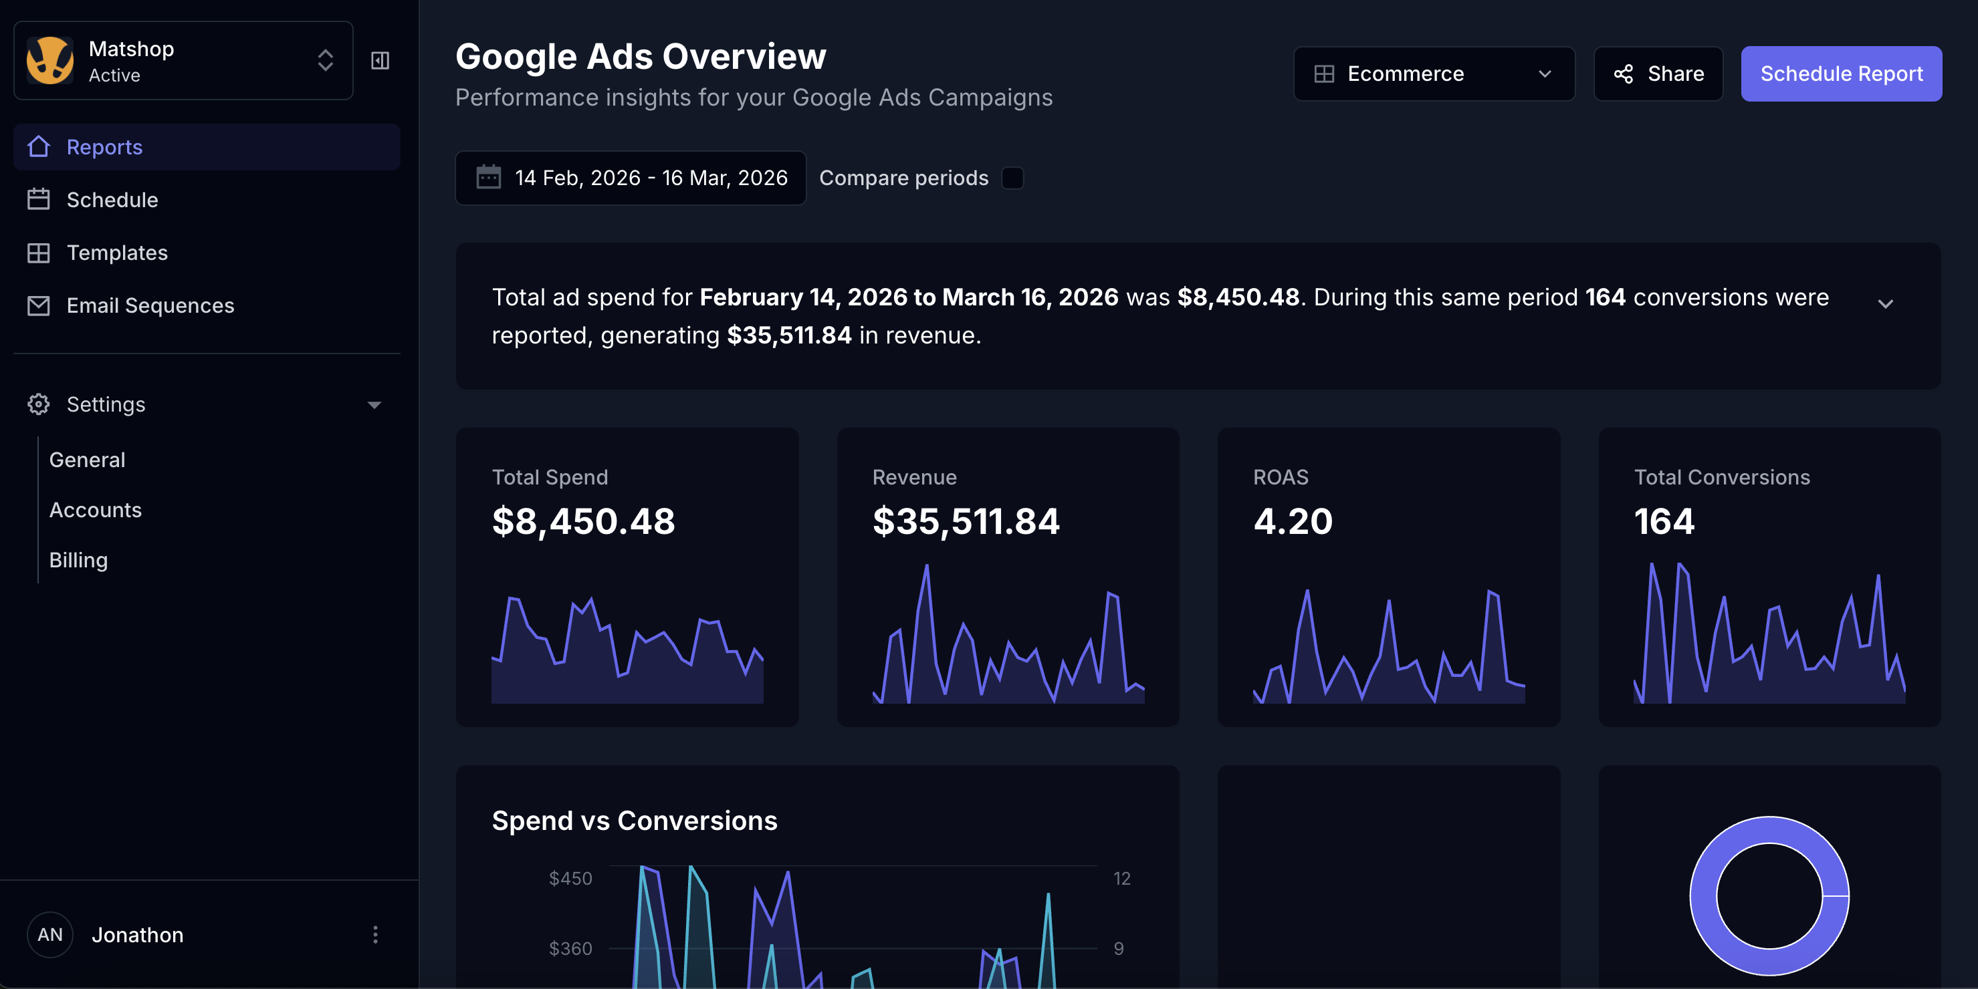1978x989 pixels.
Task: Enable the Compare periods checkbox
Action: pos(1013,178)
